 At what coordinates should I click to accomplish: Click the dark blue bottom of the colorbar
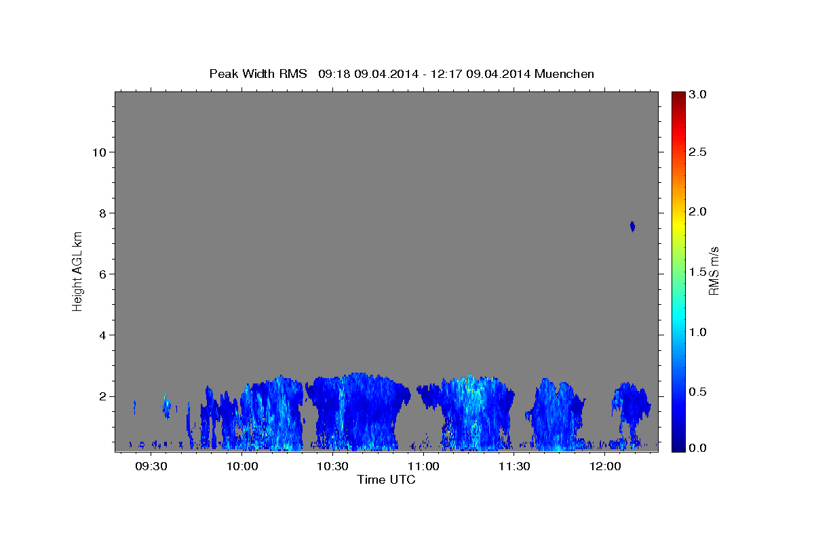[678, 446]
